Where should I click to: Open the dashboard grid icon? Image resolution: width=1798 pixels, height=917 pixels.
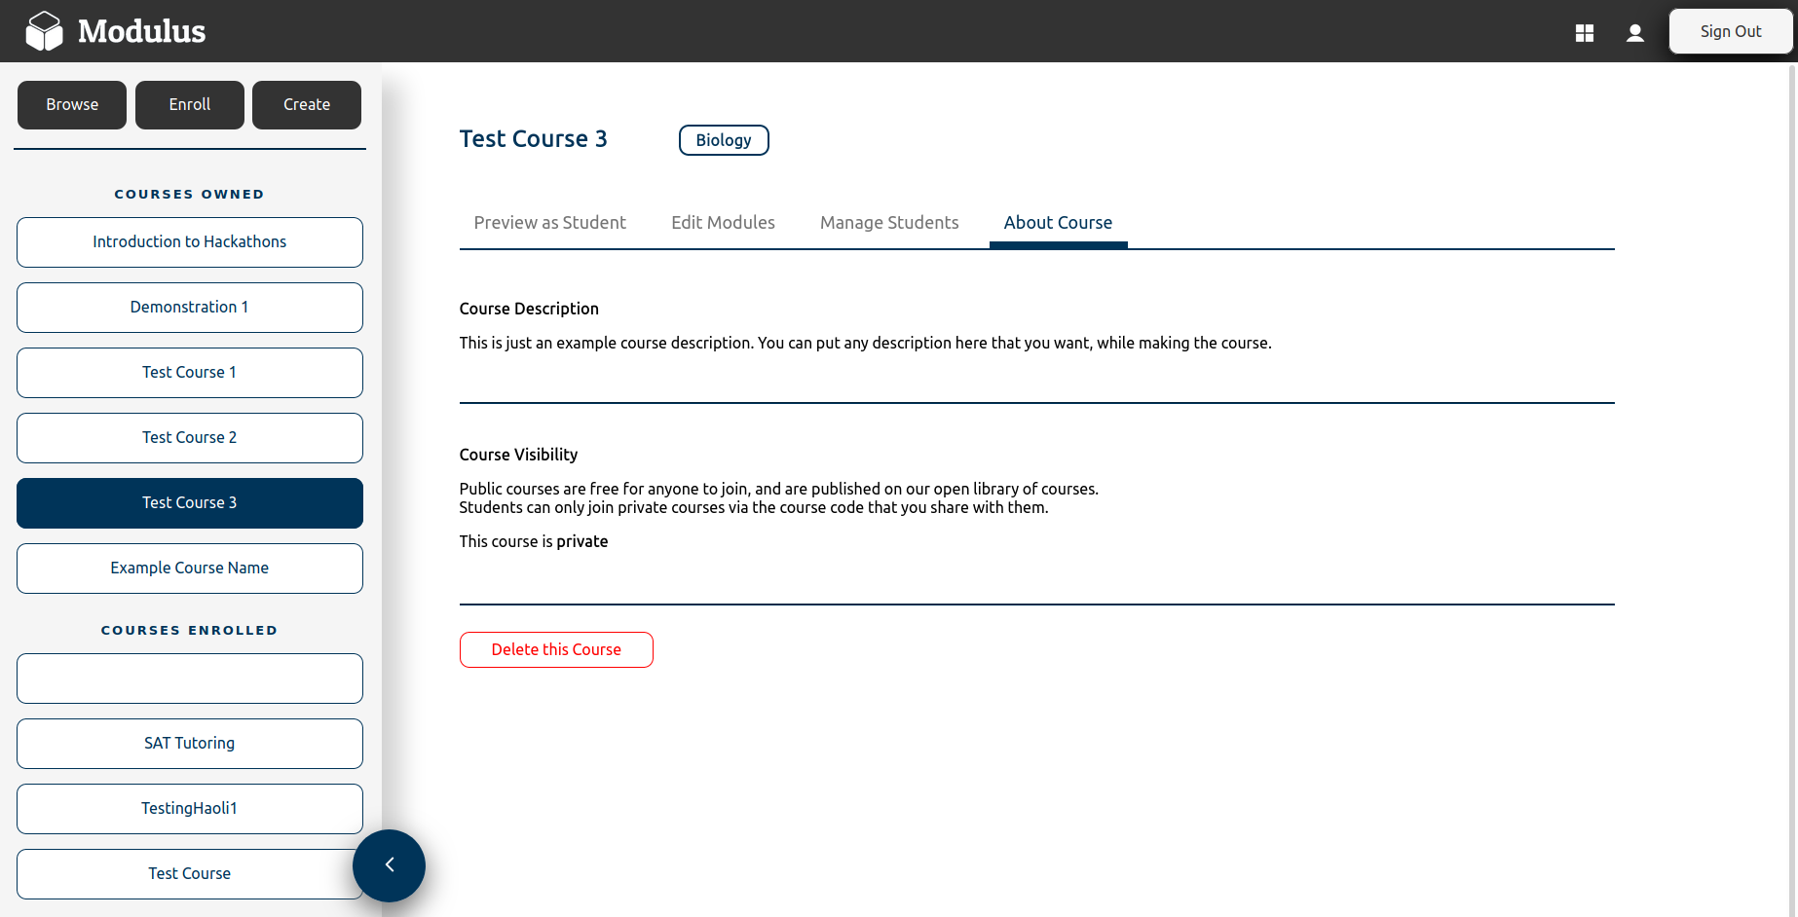click(1585, 33)
